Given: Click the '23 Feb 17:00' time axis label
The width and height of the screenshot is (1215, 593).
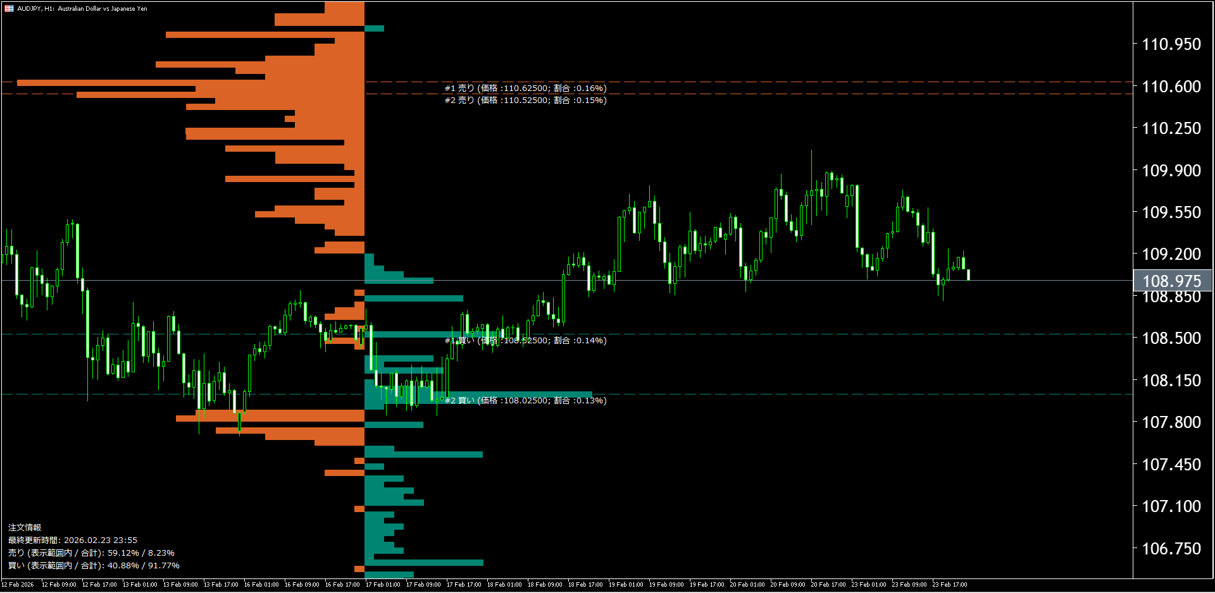Looking at the screenshot, I should [x=950, y=585].
